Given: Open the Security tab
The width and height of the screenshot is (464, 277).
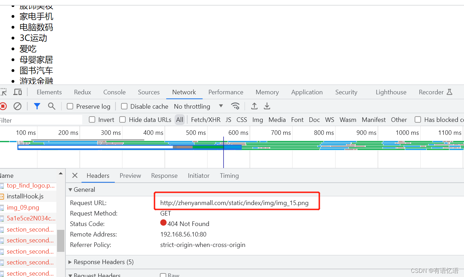Looking at the screenshot, I should 346,92.
